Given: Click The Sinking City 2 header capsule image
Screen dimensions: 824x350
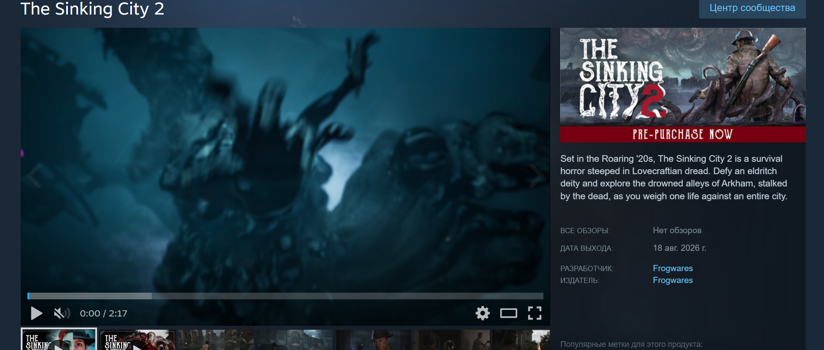Looking at the screenshot, I should point(683,85).
